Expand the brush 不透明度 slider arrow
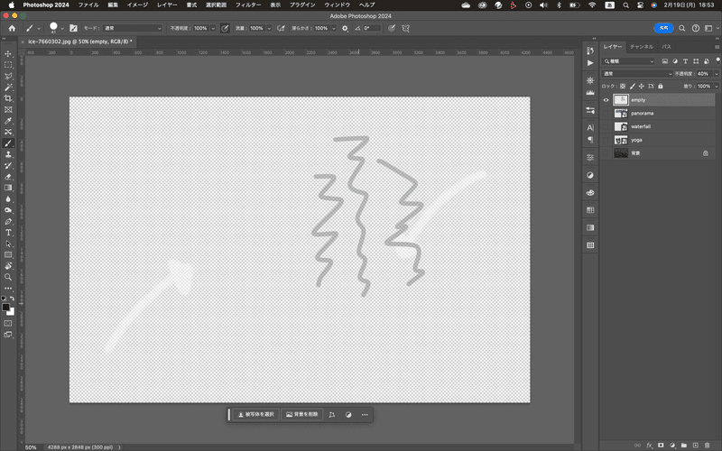Screen dimensions: 722x451 click(x=213, y=28)
